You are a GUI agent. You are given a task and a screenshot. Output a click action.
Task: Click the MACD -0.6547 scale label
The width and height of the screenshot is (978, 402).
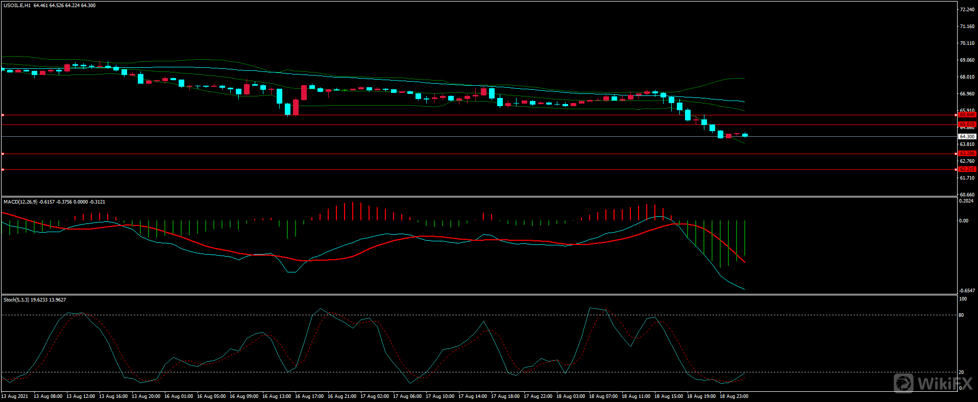(967, 290)
